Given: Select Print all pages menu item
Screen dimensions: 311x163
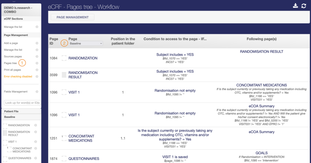Looking at the screenshot, I should 12,70.
